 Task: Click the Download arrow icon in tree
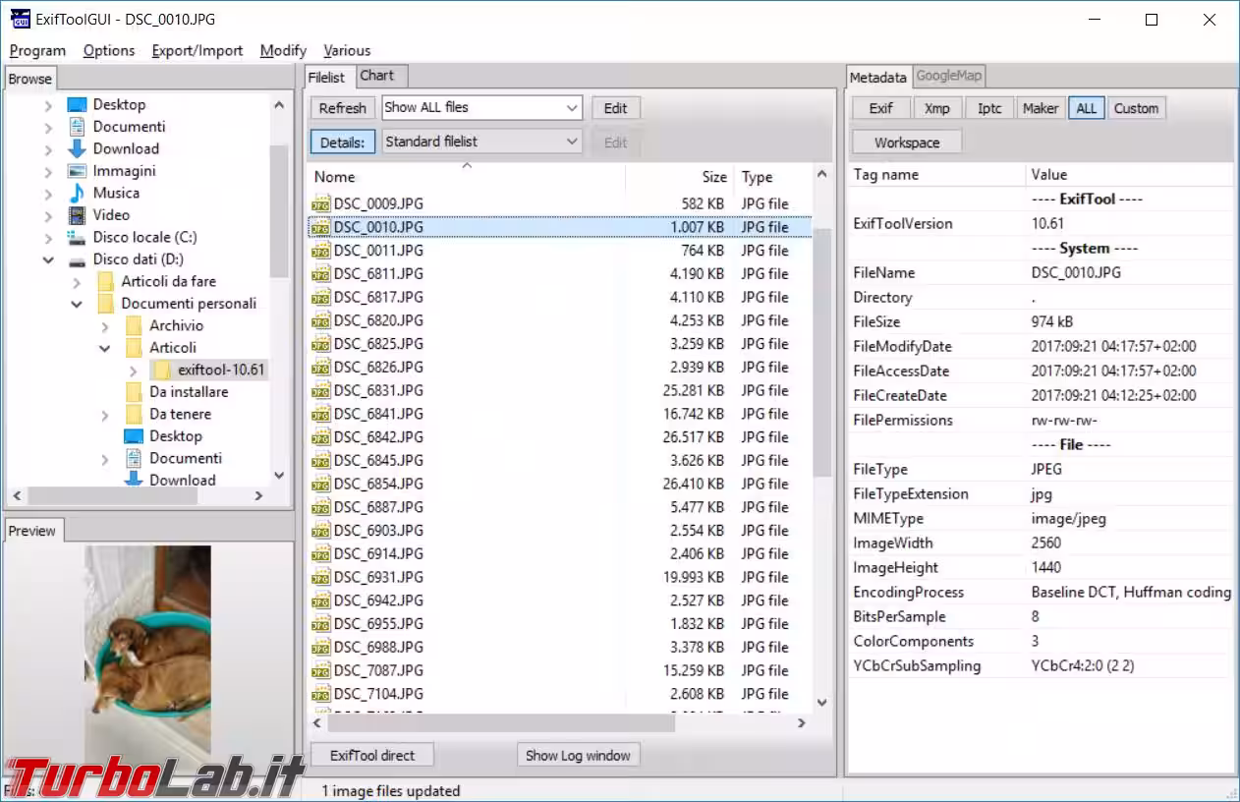pos(77,148)
